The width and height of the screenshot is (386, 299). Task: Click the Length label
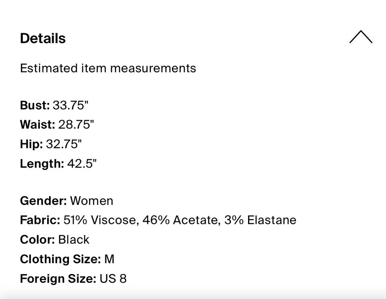[x=42, y=164]
